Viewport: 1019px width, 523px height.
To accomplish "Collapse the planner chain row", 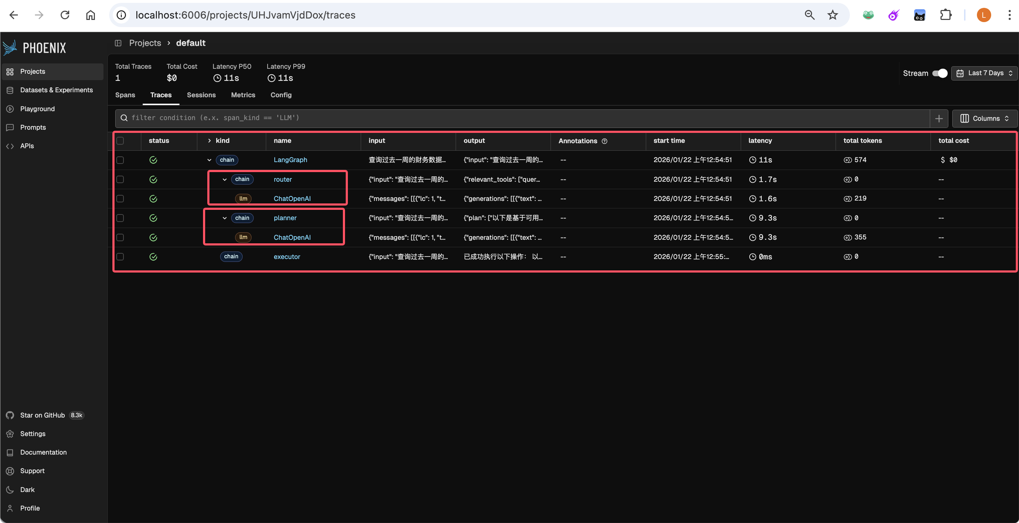I will click(x=225, y=218).
